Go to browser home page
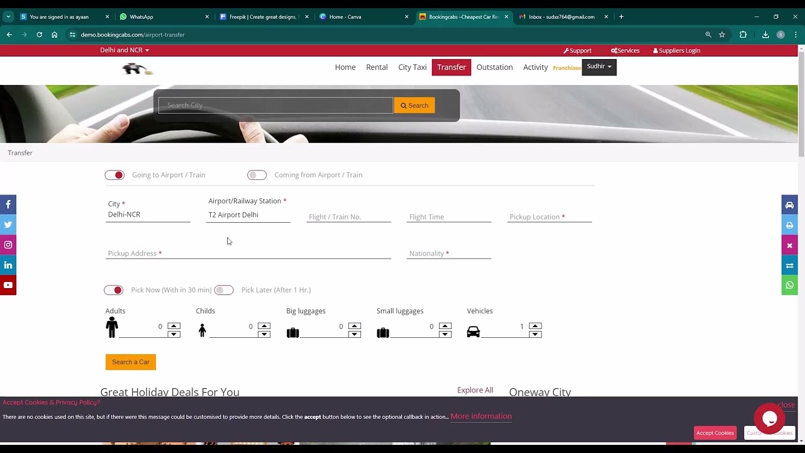 55,35
